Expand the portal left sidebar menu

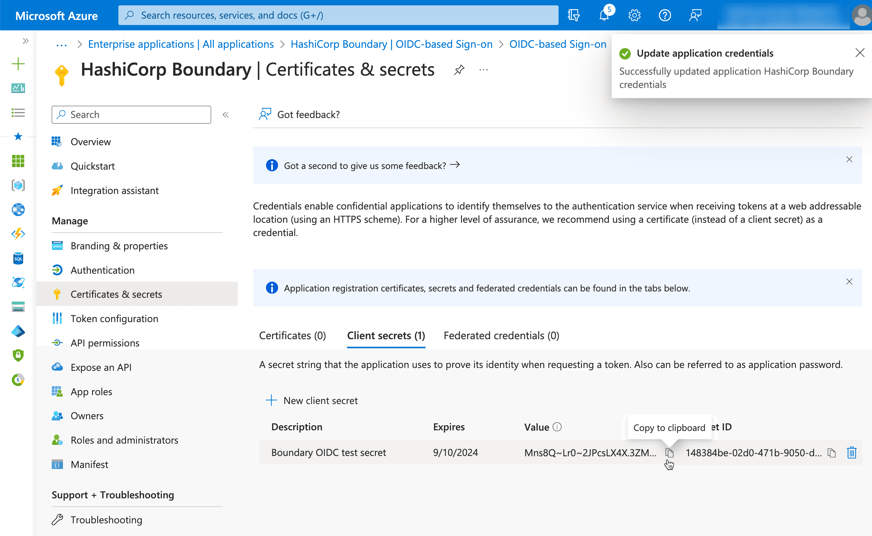coord(25,41)
